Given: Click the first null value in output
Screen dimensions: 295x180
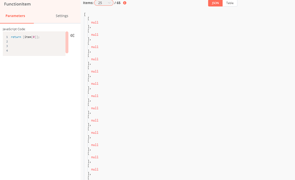Looking at the screenshot, I should [x=95, y=22].
